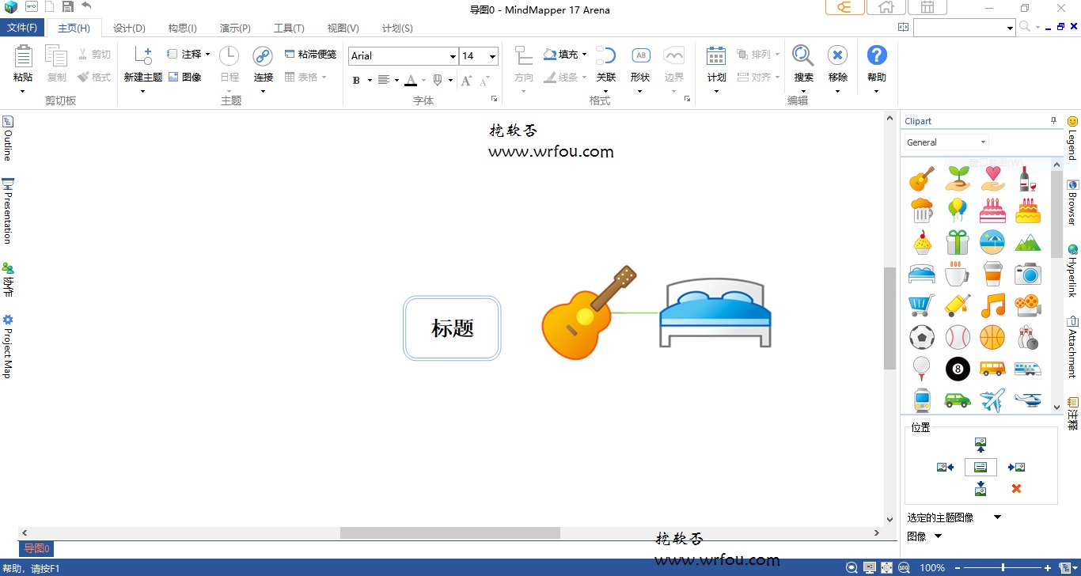
Task: Click font color A swatch button
Action: coord(410,80)
